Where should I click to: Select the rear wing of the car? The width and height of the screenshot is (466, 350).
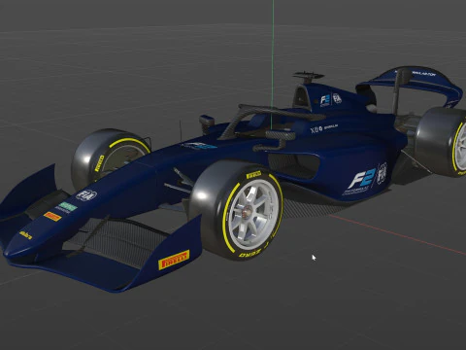[x=411, y=87]
